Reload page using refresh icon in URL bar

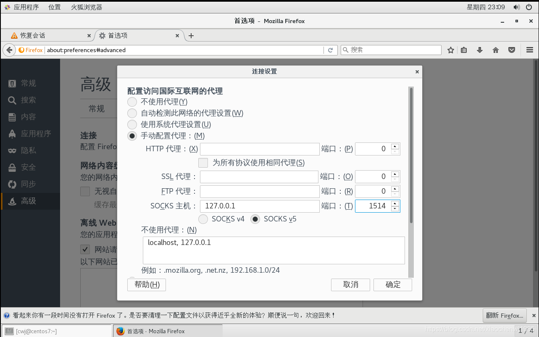(330, 50)
